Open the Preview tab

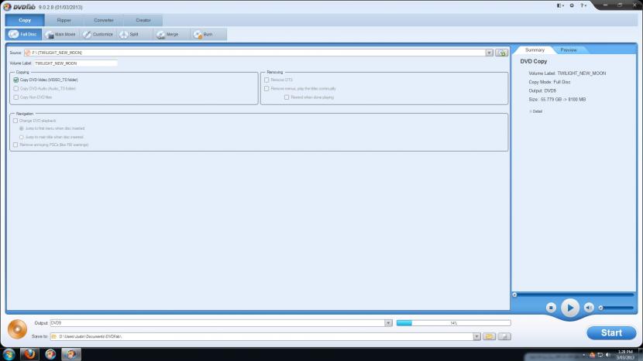pos(569,50)
